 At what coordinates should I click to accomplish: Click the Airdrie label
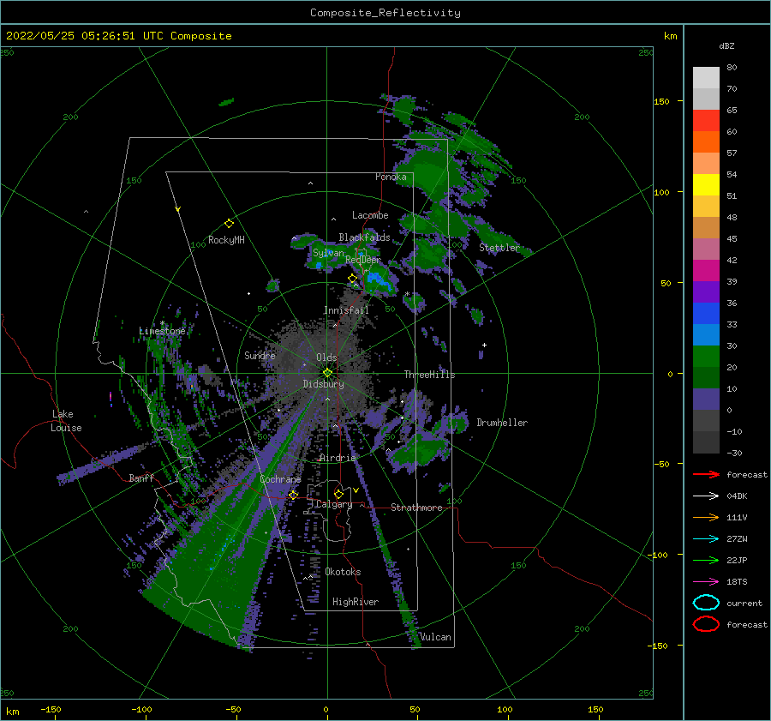pos(338,458)
